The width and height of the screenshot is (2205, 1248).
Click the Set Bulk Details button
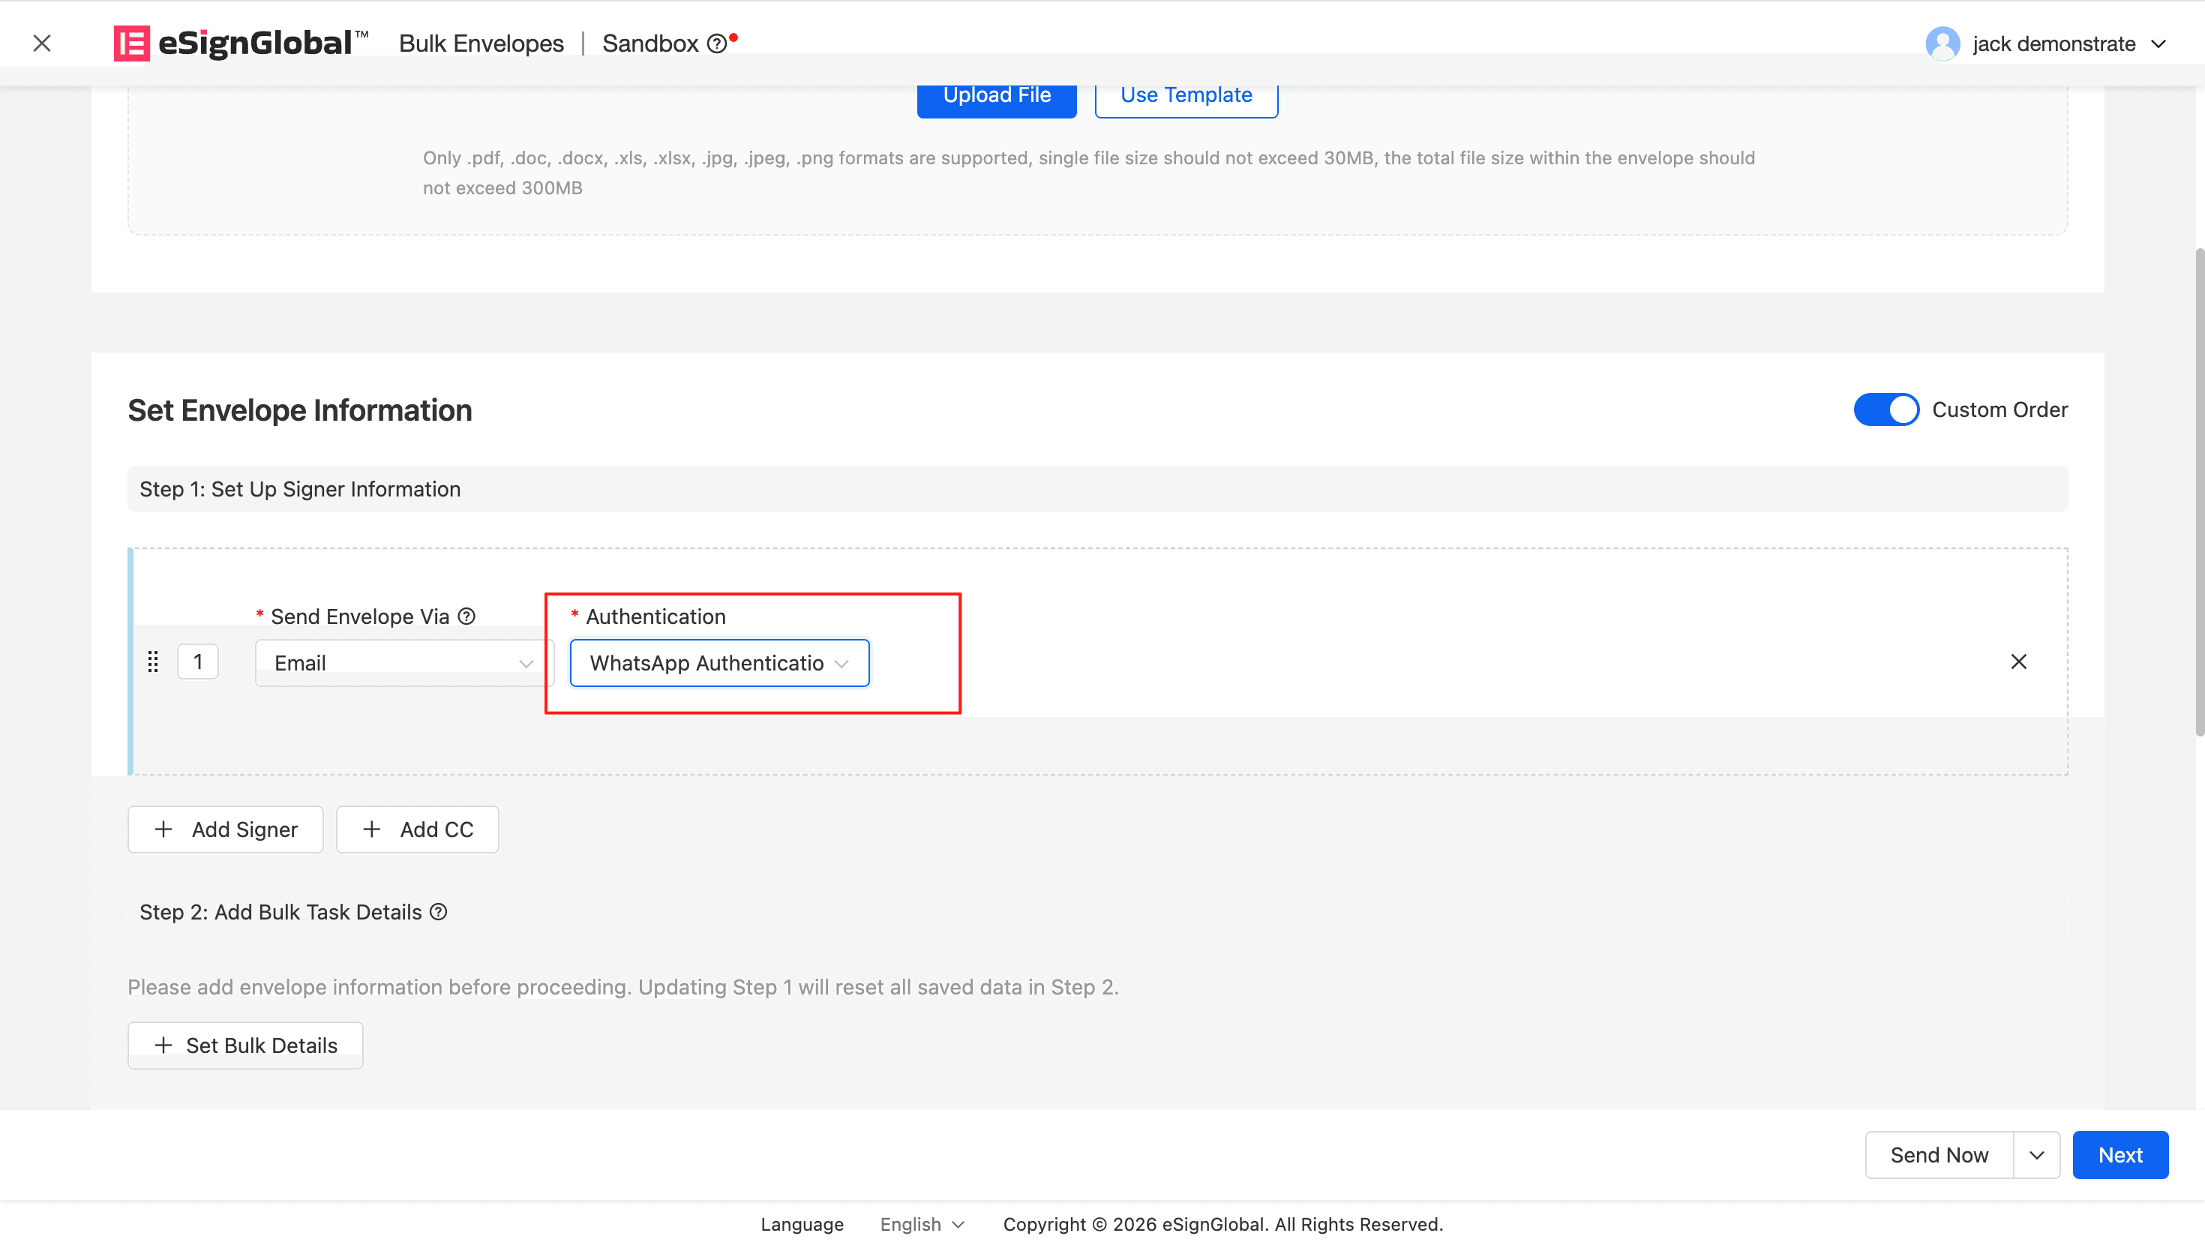tap(245, 1045)
